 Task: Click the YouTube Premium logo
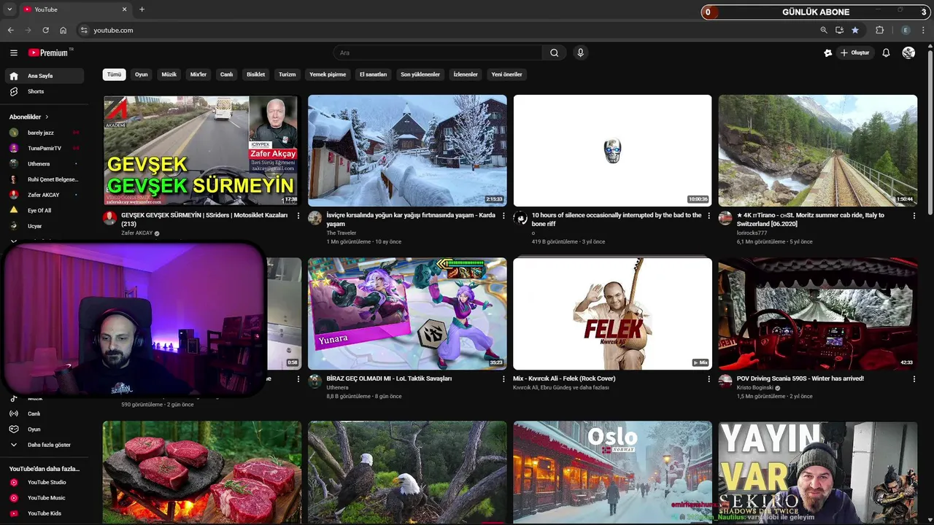48,52
